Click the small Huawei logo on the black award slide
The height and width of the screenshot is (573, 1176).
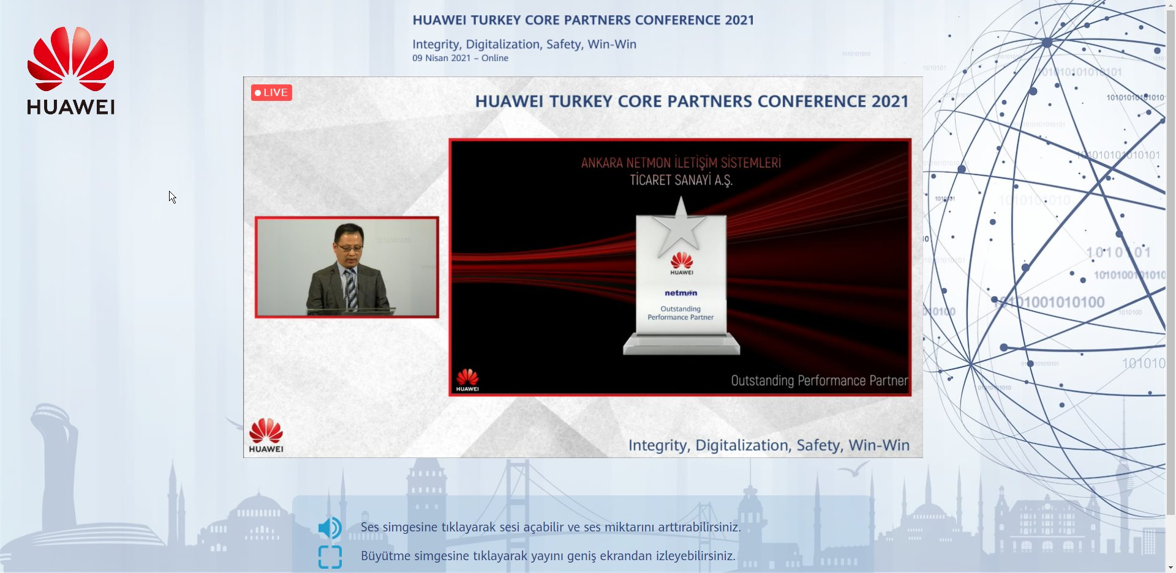pyautogui.click(x=467, y=380)
